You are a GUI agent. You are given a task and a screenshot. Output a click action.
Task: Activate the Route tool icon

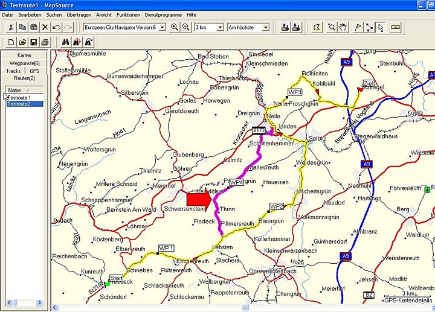(x=369, y=28)
